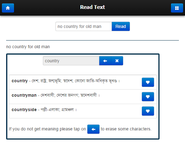Image resolution: width=185 pixels, height=143 pixels.
Task: Tap the word old in sentence
Action: tap(37, 47)
